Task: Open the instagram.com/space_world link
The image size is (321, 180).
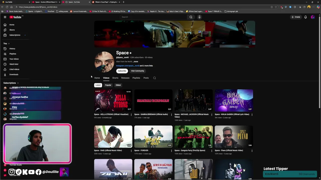Action: click(x=128, y=66)
